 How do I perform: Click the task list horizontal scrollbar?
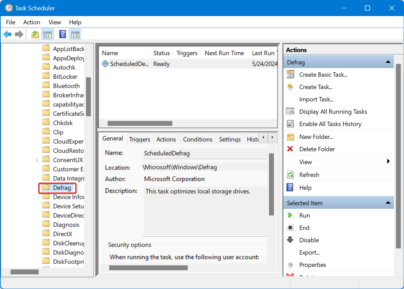tap(140, 123)
